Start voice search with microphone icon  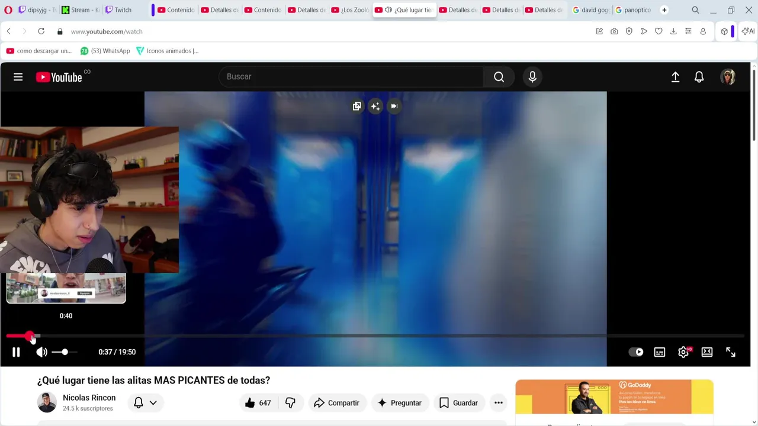click(532, 77)
